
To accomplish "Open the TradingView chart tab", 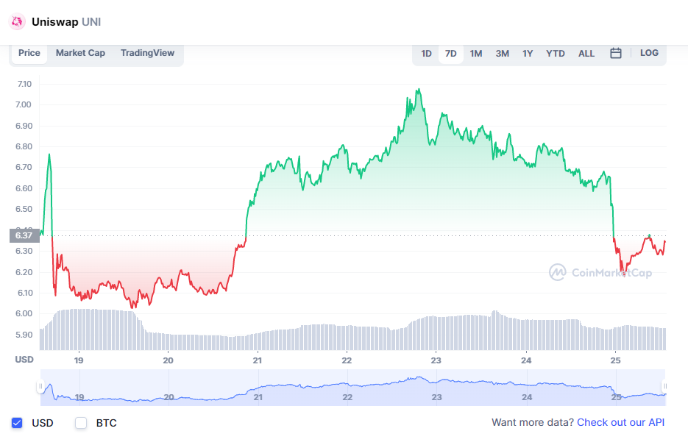I will tap(147, 53).
